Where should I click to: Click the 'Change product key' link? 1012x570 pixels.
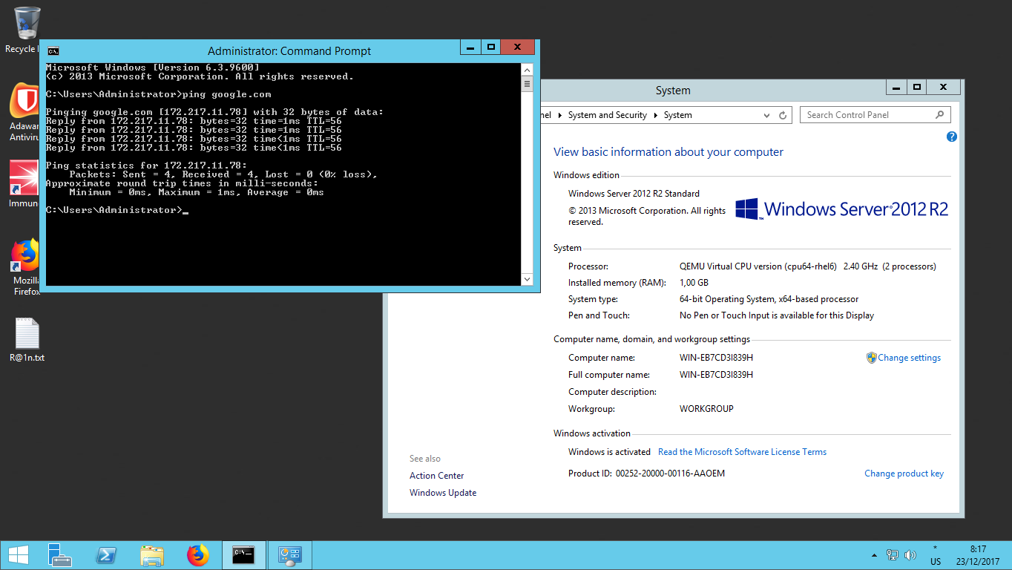click(904, 474)
